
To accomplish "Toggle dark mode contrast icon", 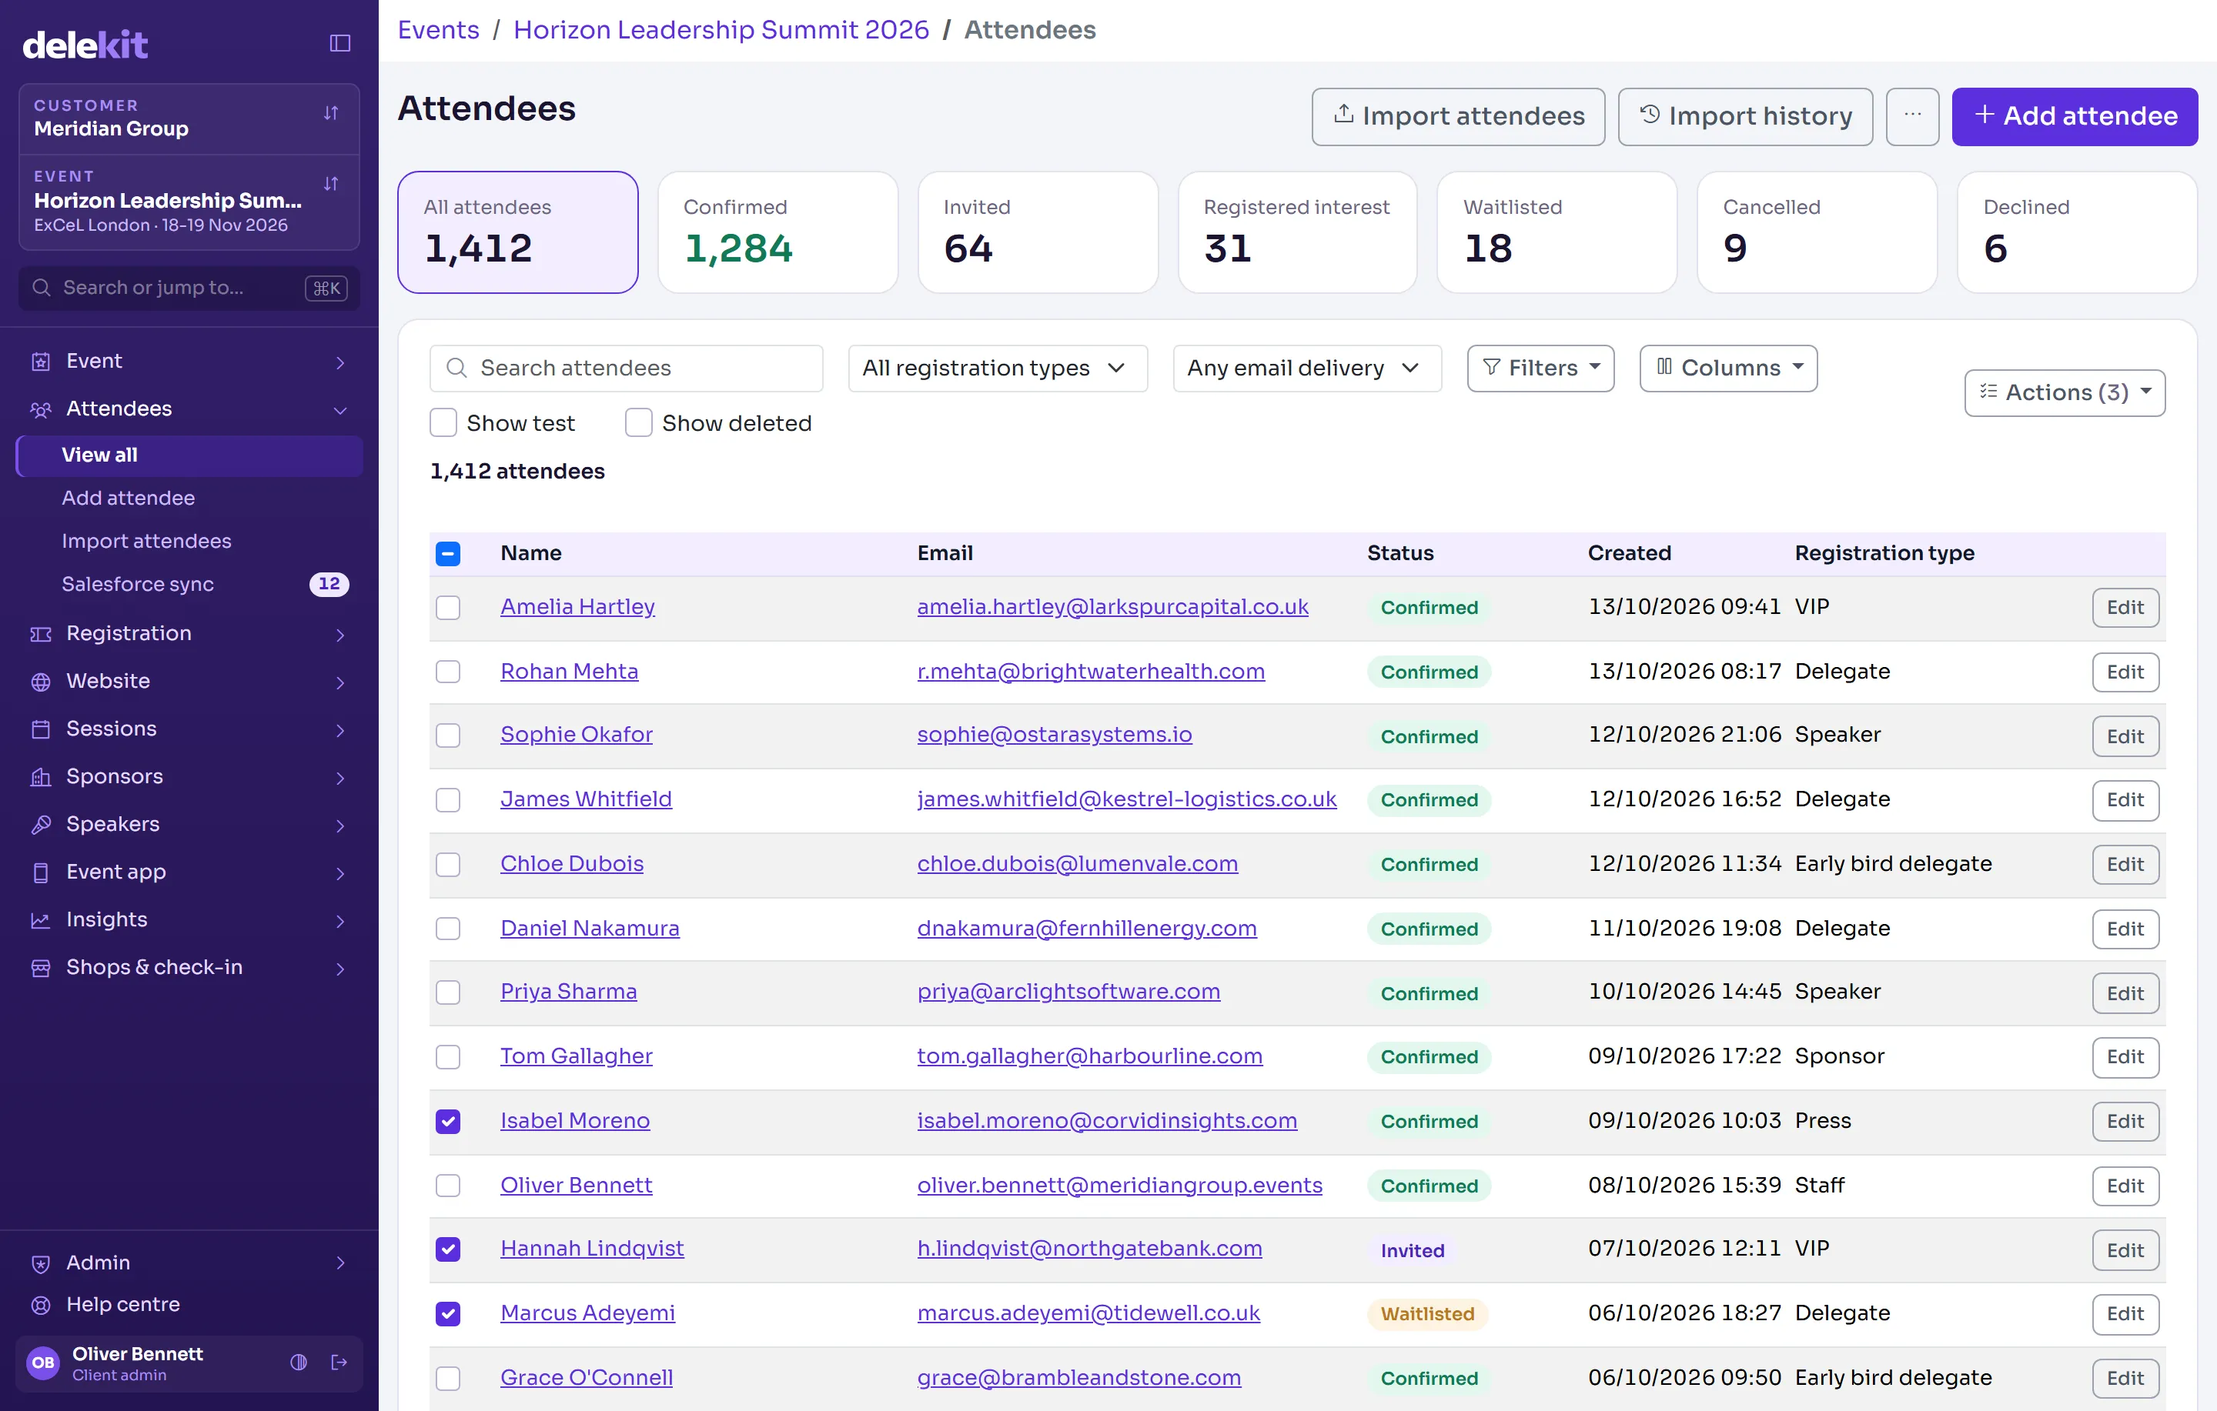I will [x=299, y=1363].
